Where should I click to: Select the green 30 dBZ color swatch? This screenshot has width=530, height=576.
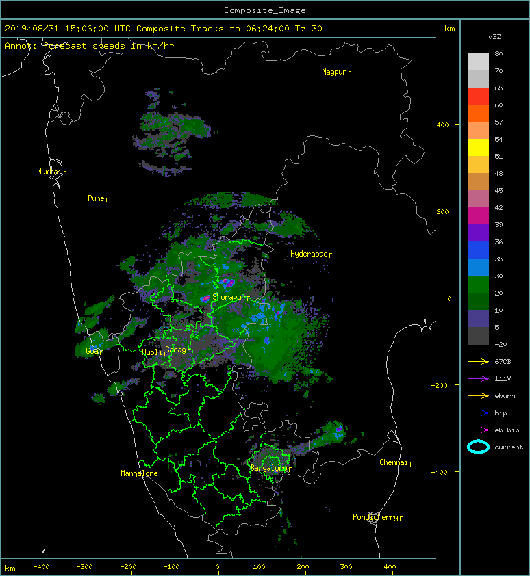[478, 285]
